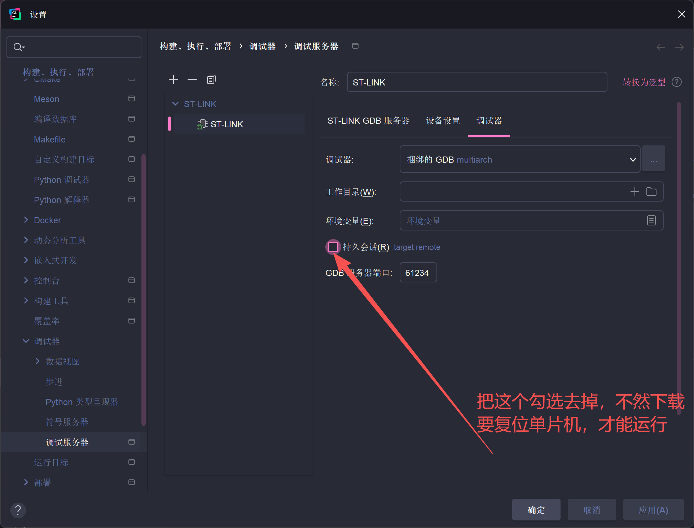
Task: Collapse the ST-LINK group in server list
Action: pos(175,104)
